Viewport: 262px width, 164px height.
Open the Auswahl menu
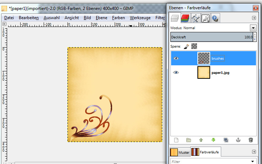click(51, 18)
